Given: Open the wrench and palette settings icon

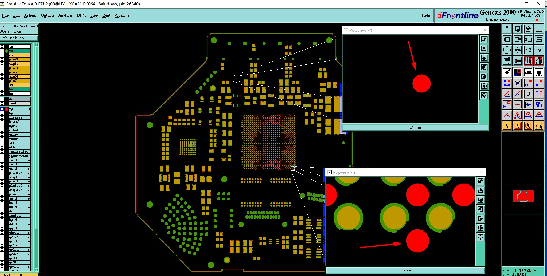Looking at the screenshot, I should (x=507, y=61).
